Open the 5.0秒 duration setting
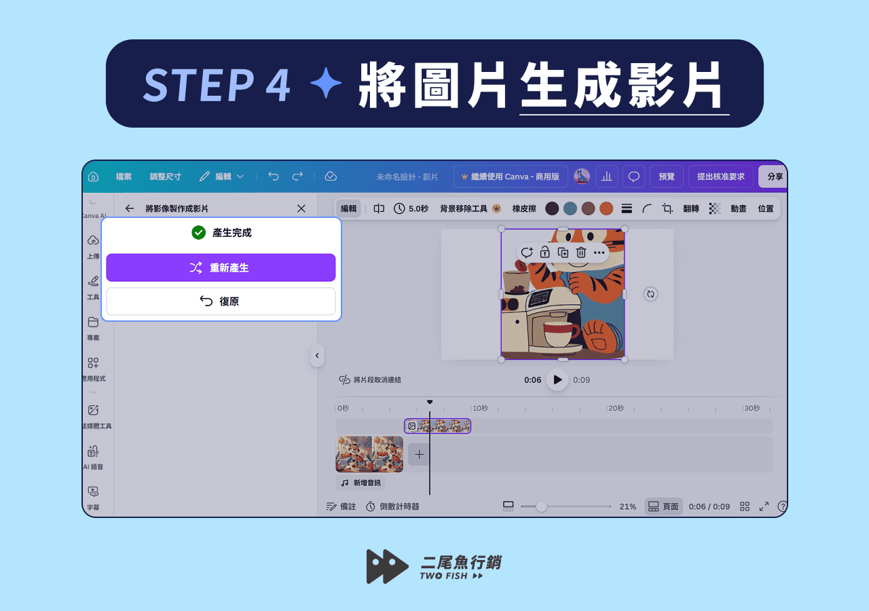This screenshot has height=611, width=869. tap(411, 208)
